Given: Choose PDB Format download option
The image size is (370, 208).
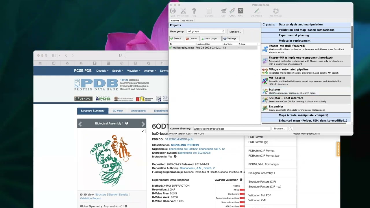Looking at the screenshot, I should click(x=256, y=137).
